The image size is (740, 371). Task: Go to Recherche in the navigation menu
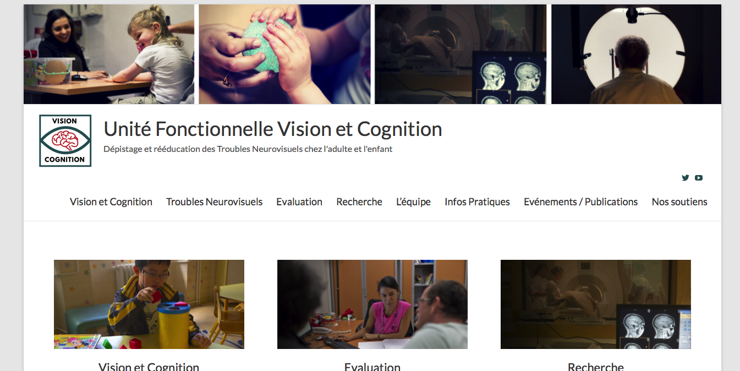coord(359,202)
